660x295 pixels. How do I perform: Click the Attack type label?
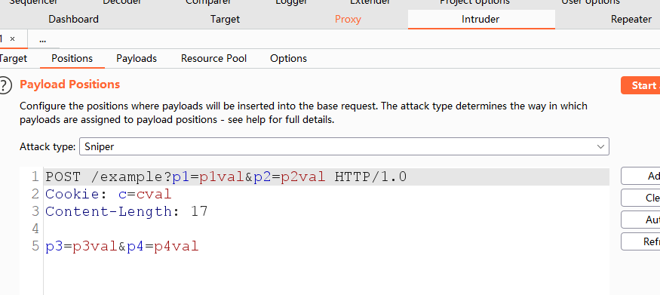coord(48,147)
